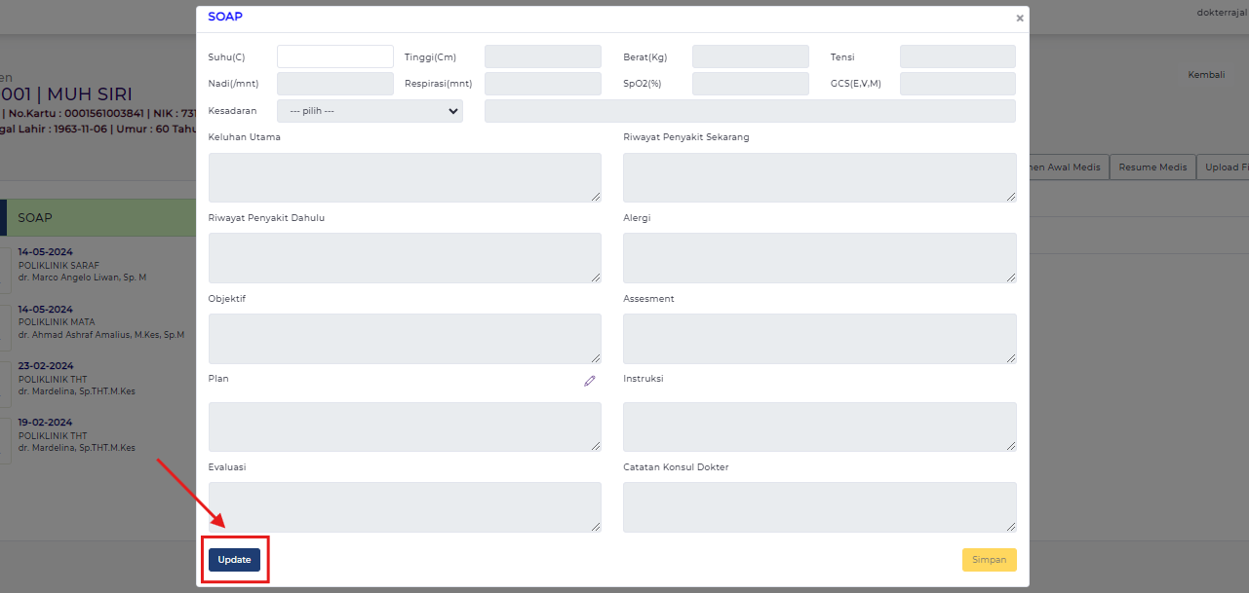Close the SOAP dialog via the × icon

pyautogui.click(x=1020, y=18)
